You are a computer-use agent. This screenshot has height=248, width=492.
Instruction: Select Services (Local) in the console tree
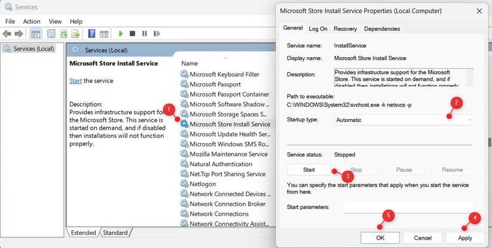(33, 48)
